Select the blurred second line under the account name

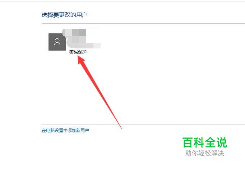point(84,42)
